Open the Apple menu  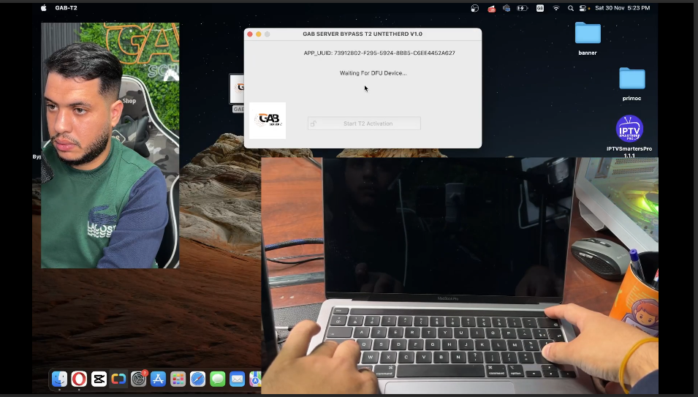[x=44, y=8]
